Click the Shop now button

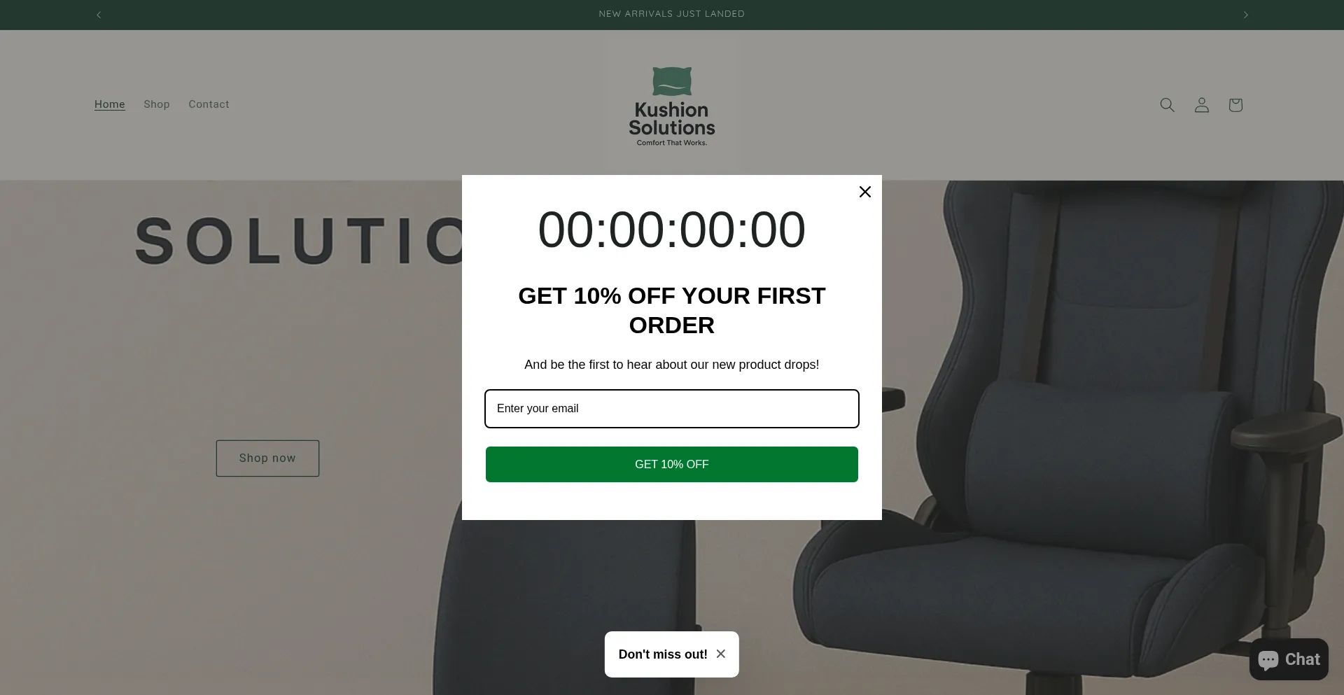point(267,458)
